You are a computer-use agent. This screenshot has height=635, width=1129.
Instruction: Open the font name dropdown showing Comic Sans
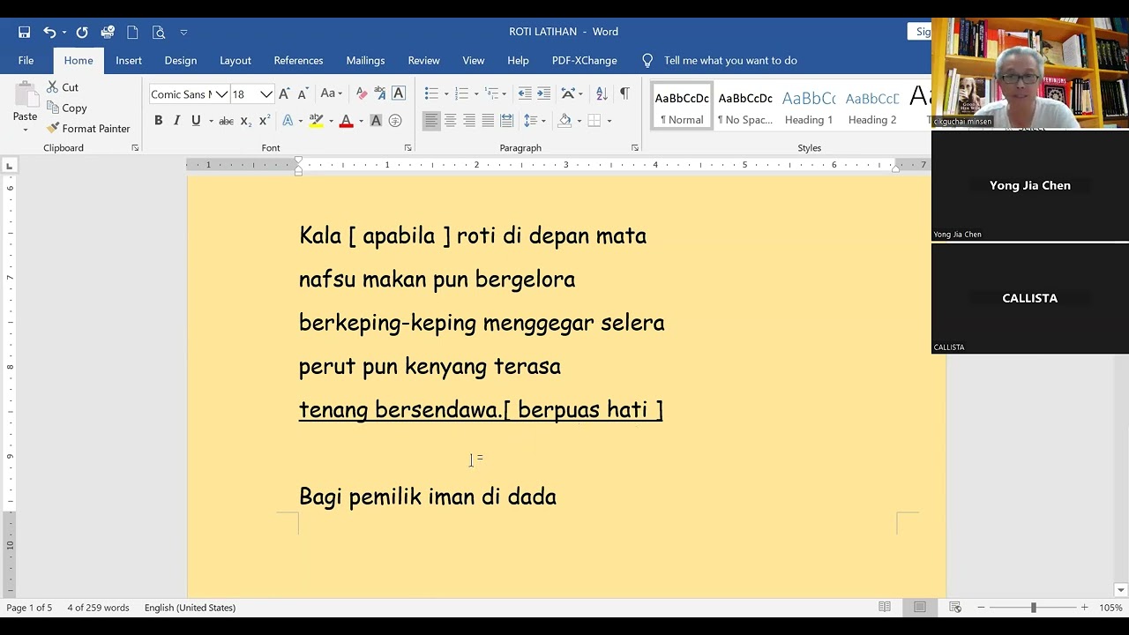(x=221, y=94)
